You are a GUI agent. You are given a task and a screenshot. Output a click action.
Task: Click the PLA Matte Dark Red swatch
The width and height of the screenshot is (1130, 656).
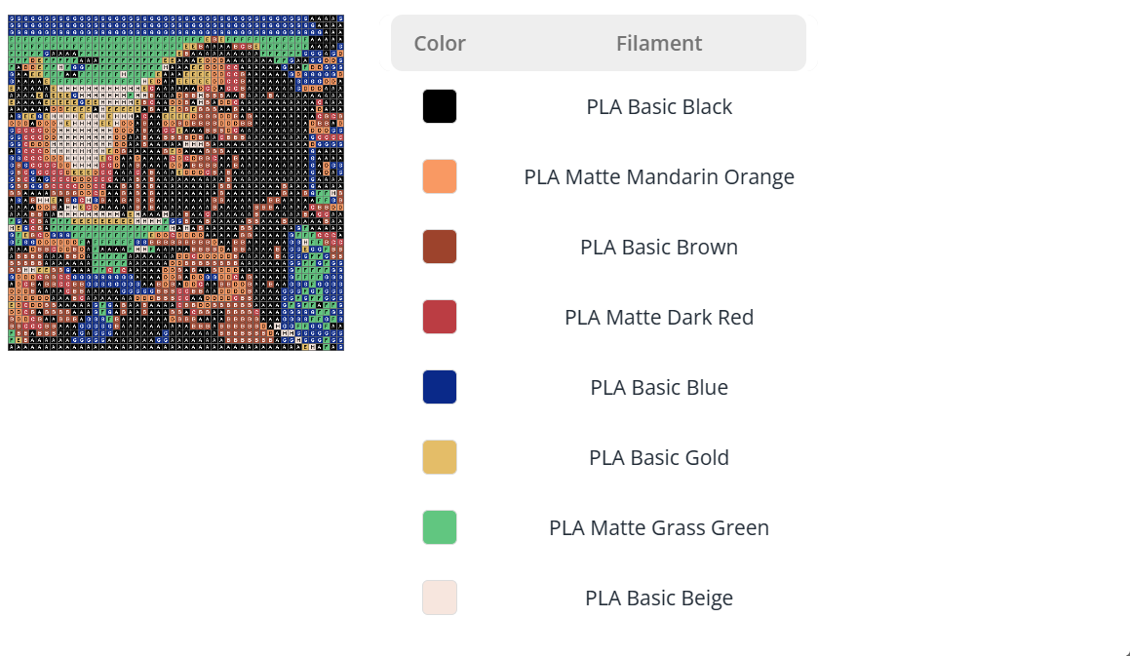pos(439,317)
